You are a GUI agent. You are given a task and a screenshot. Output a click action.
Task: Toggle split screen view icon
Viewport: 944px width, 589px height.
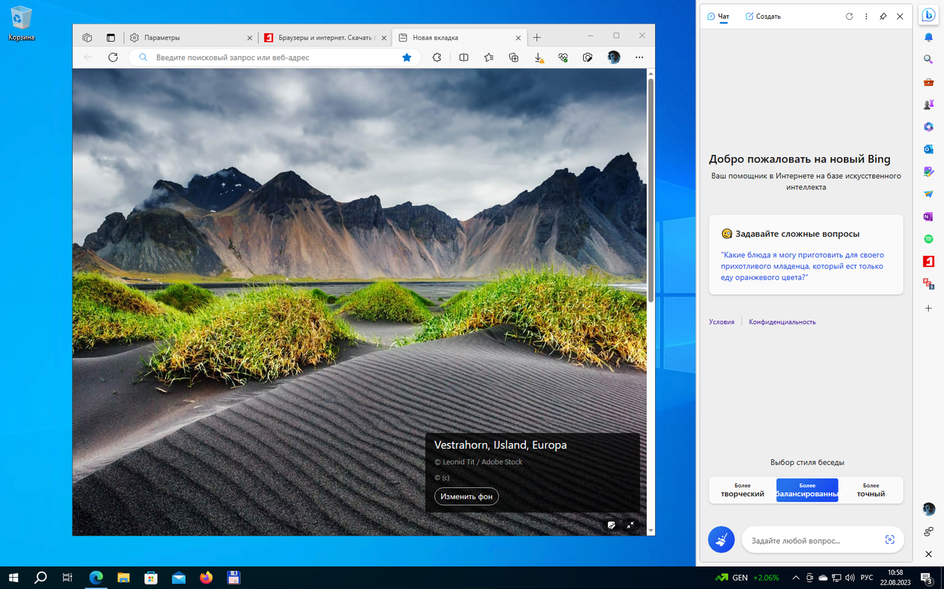click(464, 57)
